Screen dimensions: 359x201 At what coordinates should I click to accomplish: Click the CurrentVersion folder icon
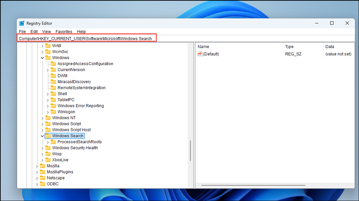point(53,69)
